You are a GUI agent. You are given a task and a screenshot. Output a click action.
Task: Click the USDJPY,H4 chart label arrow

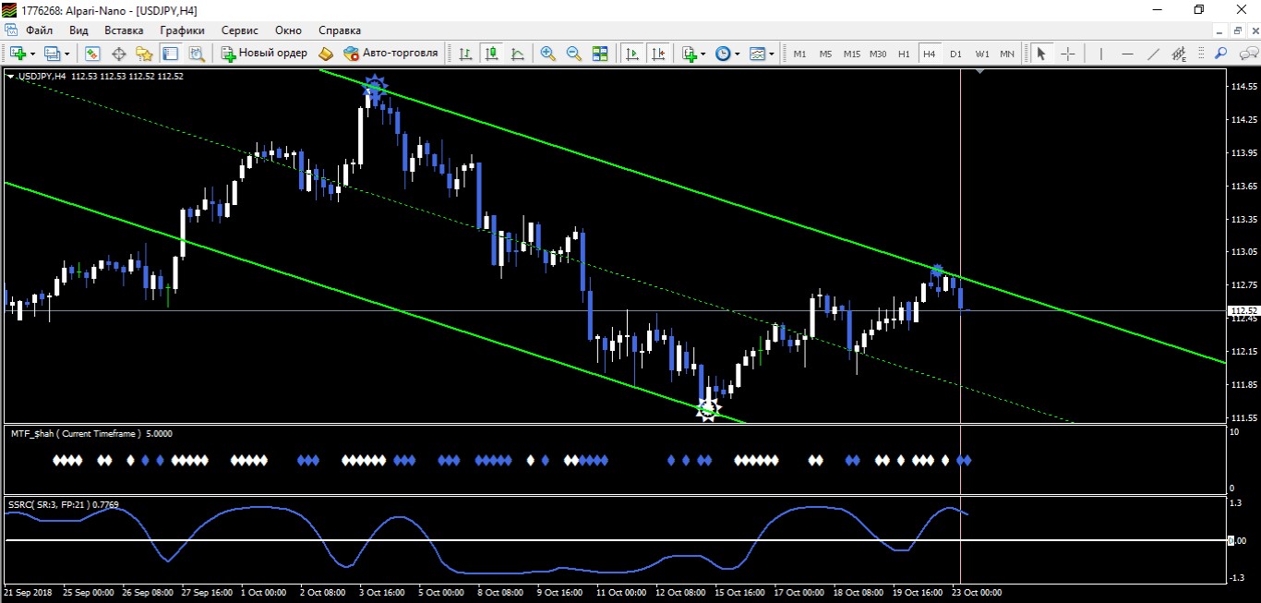coord(10,77)
